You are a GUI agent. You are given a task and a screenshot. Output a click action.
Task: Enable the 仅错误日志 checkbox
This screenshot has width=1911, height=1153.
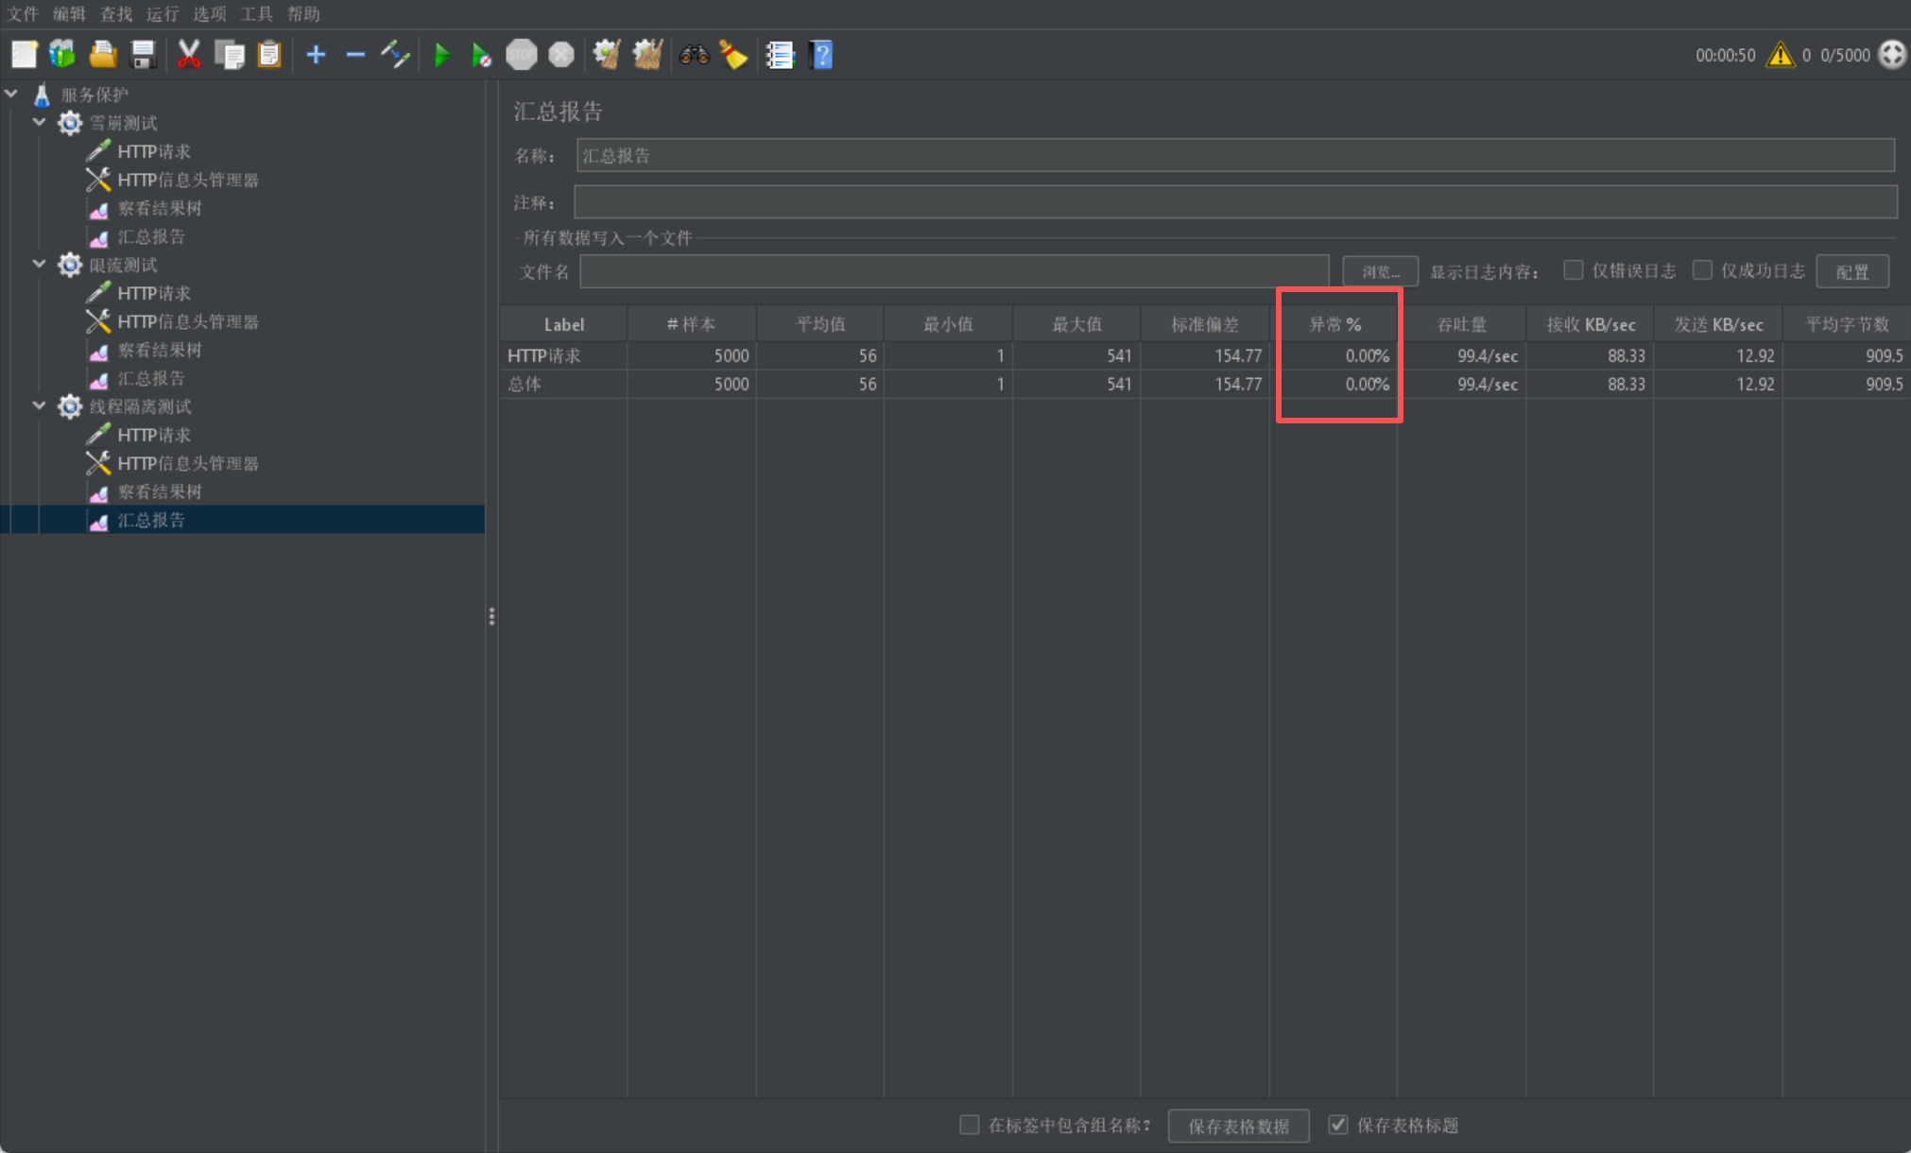1573,271
